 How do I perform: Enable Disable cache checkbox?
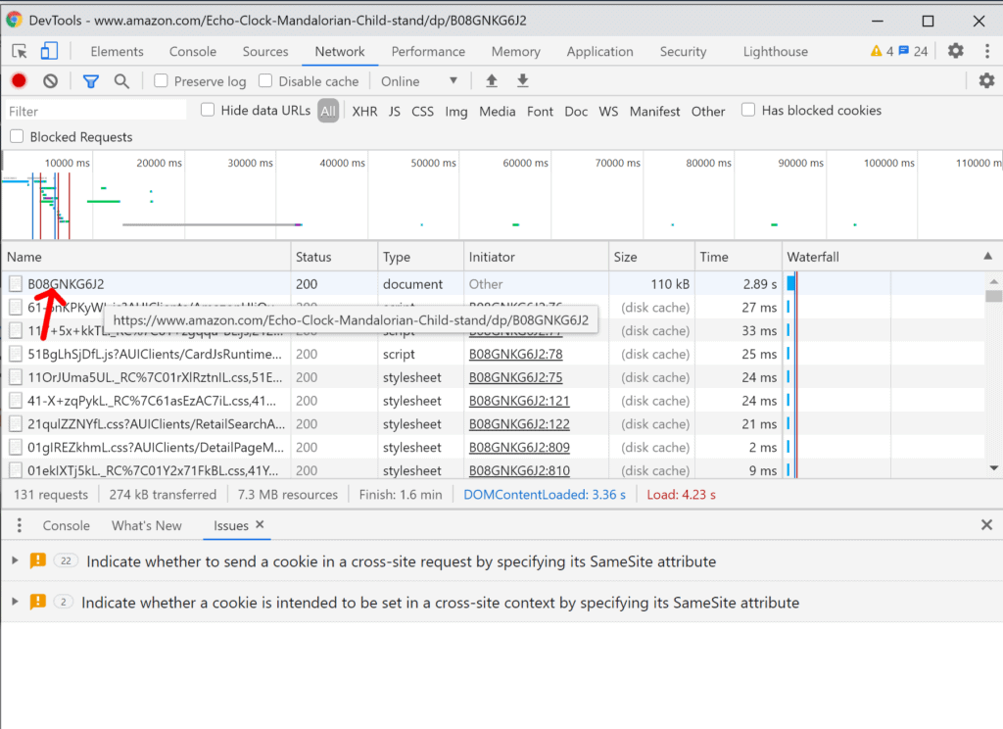click(x=265, y=80)
